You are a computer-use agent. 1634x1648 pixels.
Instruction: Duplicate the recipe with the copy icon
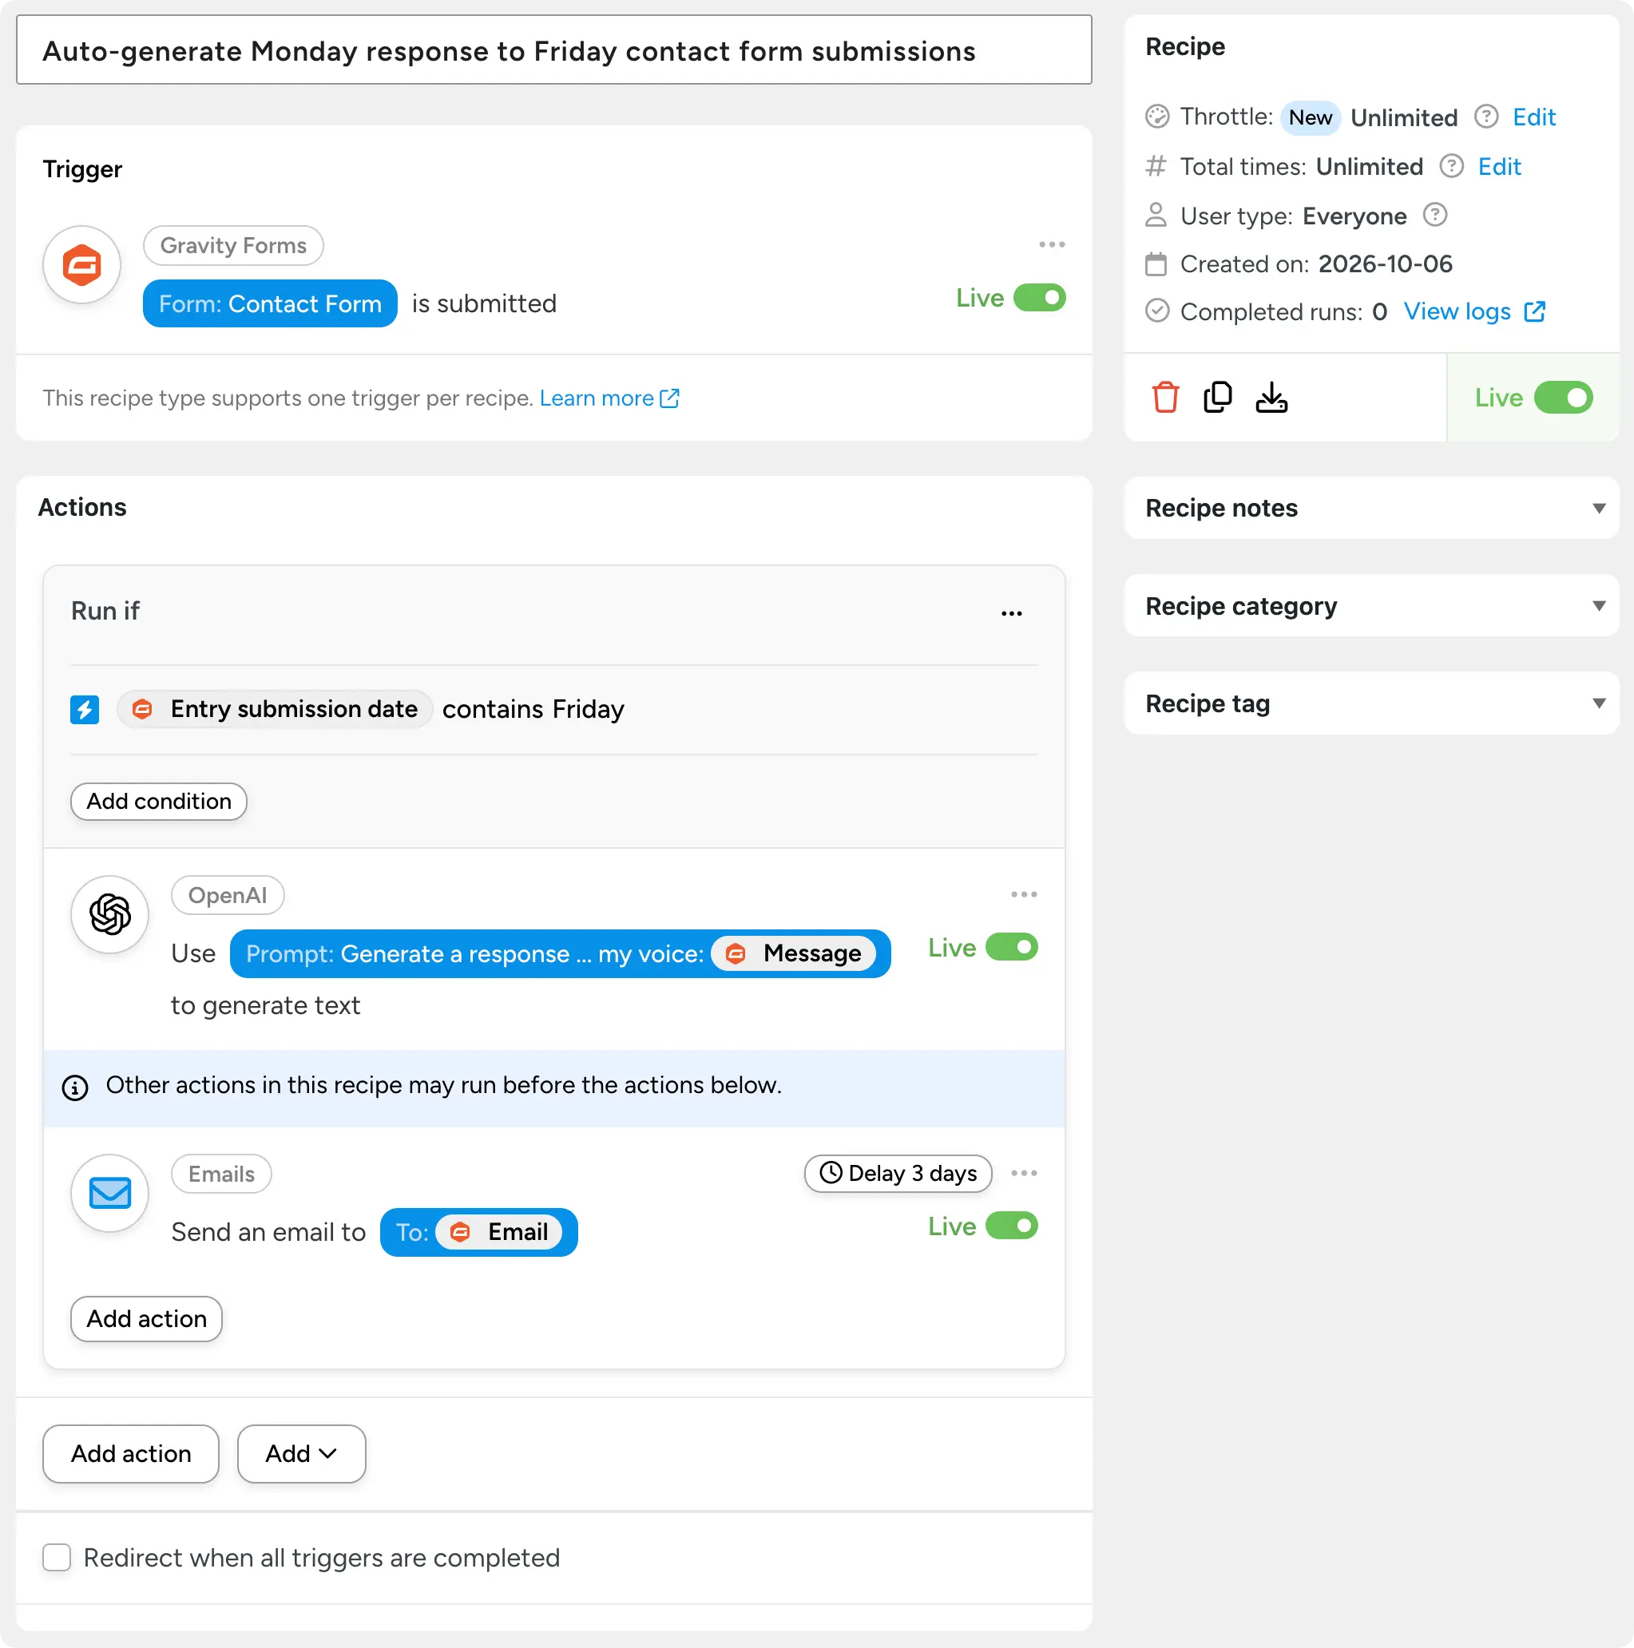coord(1218,398)
